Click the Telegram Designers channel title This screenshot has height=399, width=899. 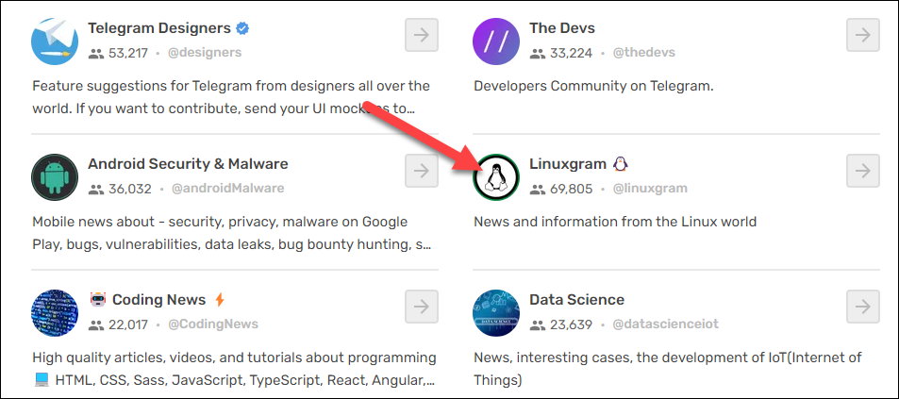tap(158, 28)
